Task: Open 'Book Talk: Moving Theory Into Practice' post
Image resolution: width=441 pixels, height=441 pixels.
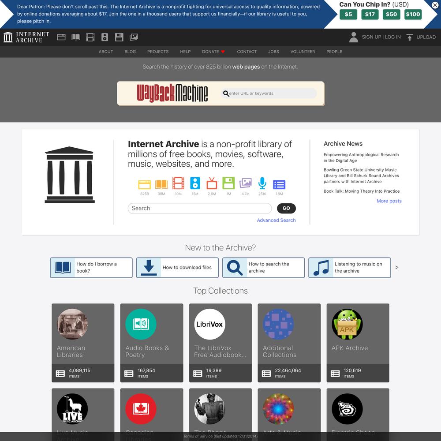Action: pyautogui.click(x=362, y=191)
